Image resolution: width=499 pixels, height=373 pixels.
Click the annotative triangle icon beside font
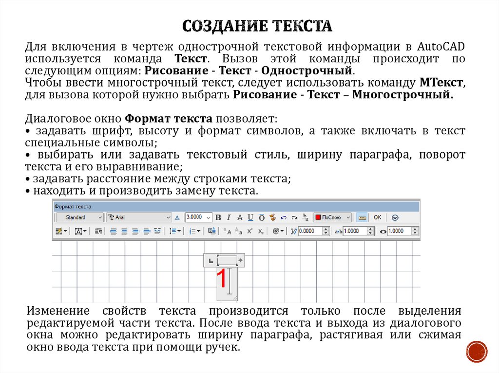click(177, 217)
